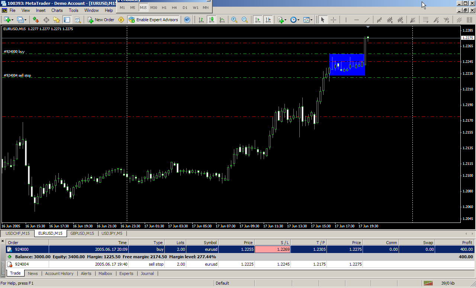Select the Crosshair cursor tool
476x288 pixels.
[x=334, y=20]
